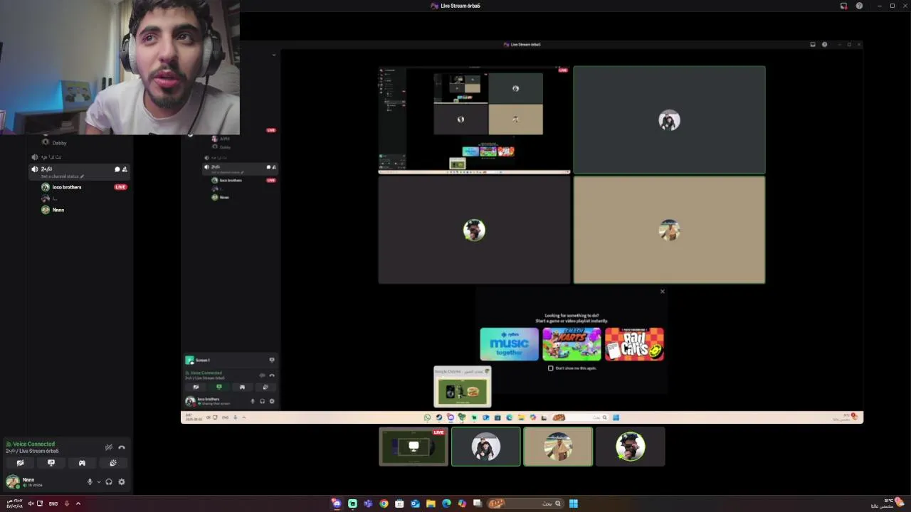Viewport: 911px width, 512px height.
Task: Deafen with the headphones icon
Action: point(109,481)
